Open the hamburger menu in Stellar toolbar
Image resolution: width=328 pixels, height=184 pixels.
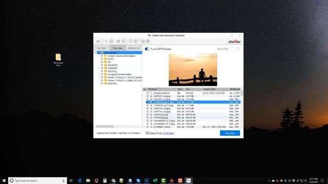[x=98, y=41]
